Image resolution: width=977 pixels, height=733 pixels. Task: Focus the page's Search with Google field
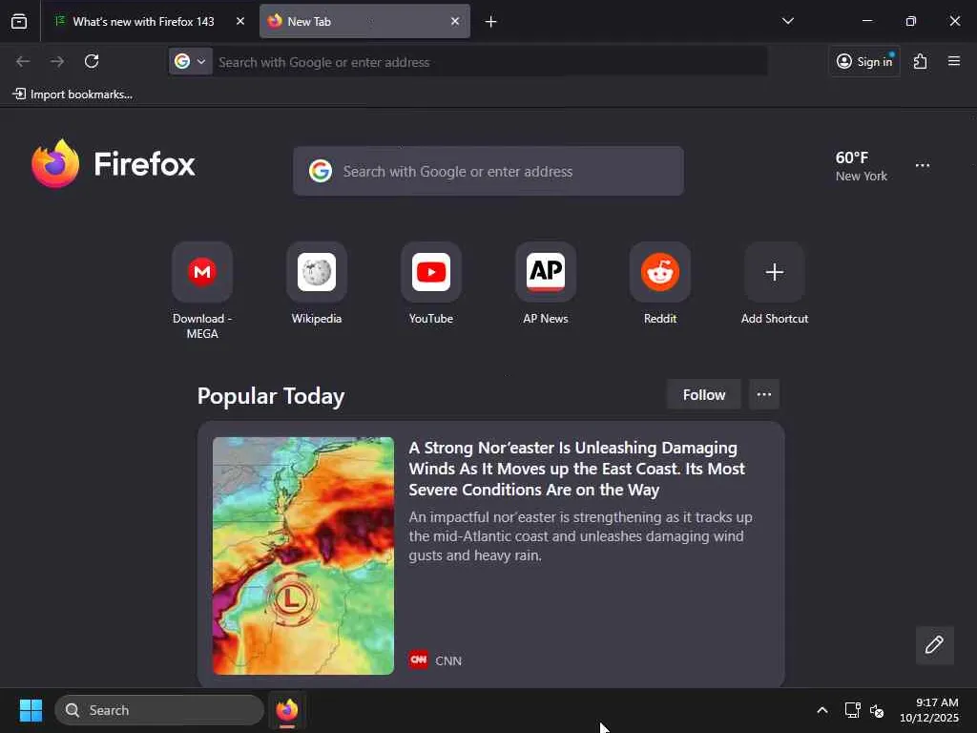[x=488, y=172]
